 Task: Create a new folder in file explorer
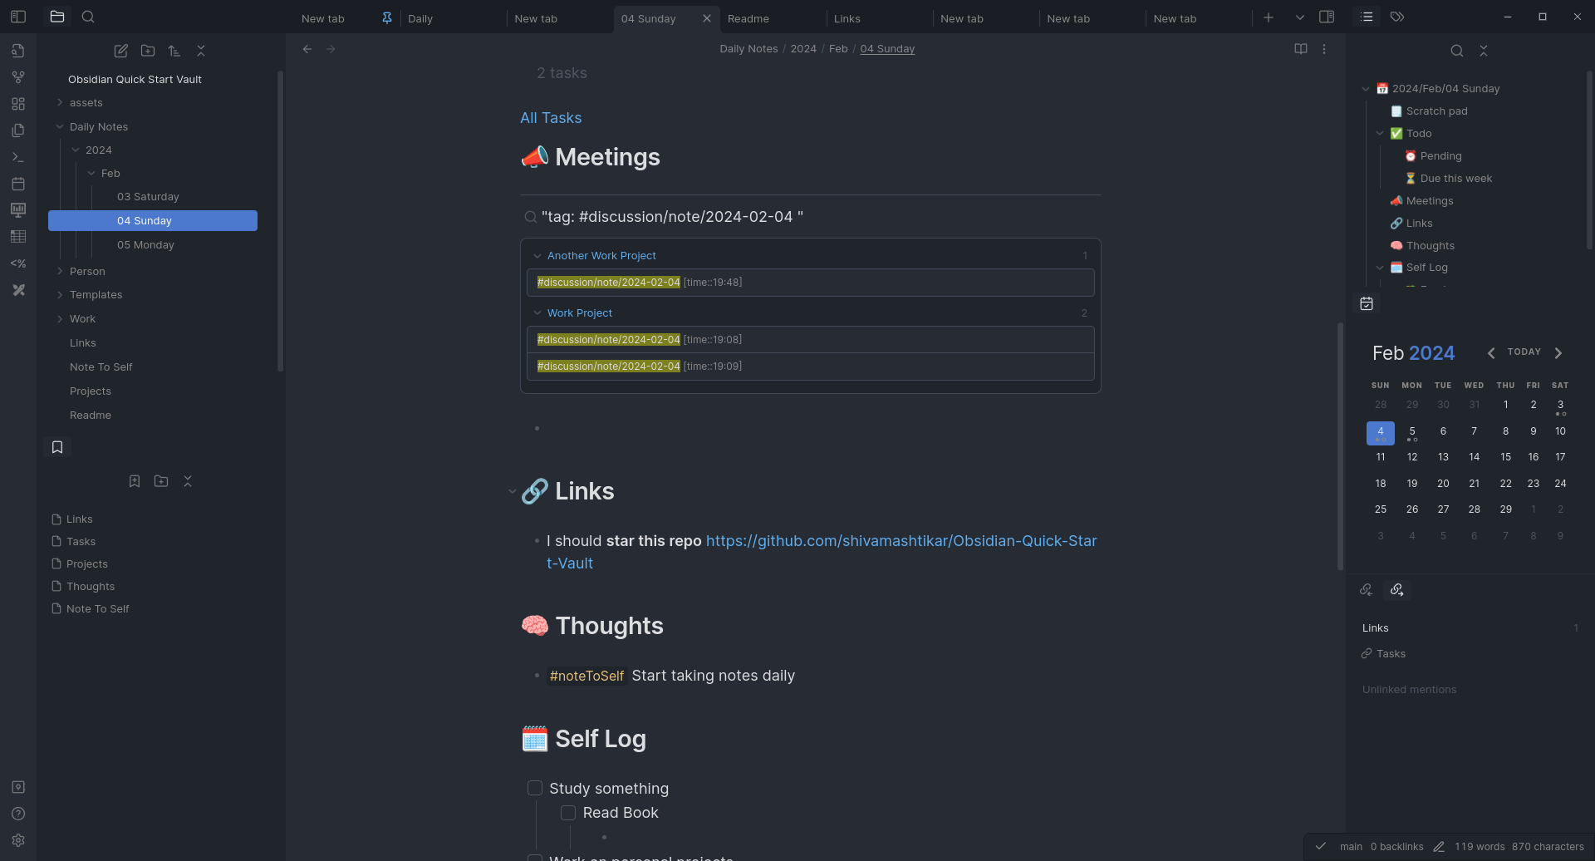(148, 51)
